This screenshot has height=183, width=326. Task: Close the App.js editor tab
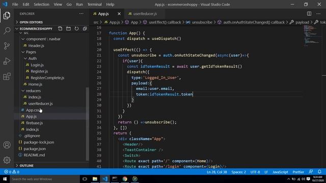[119, 14]
